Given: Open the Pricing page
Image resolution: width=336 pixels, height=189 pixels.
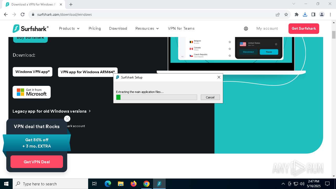Looking at the screenshot, I should 95,28.
